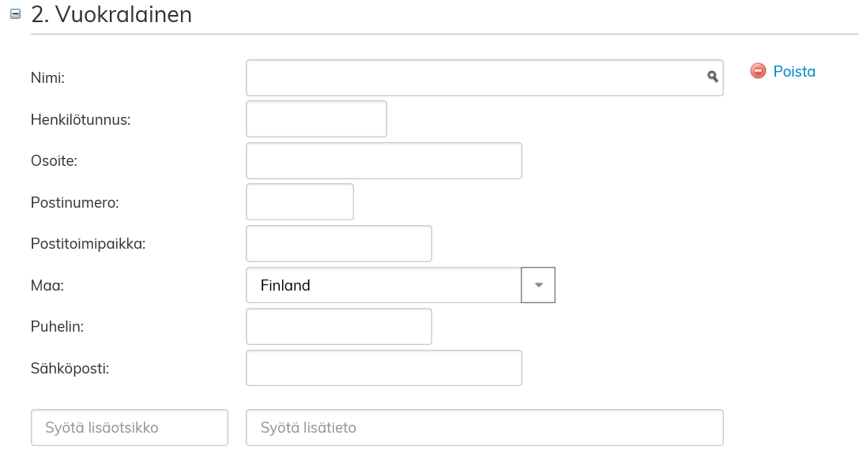Click the red Poista remove icon
859x454 pixels.
pyautogui.click(x=758, y=71)
